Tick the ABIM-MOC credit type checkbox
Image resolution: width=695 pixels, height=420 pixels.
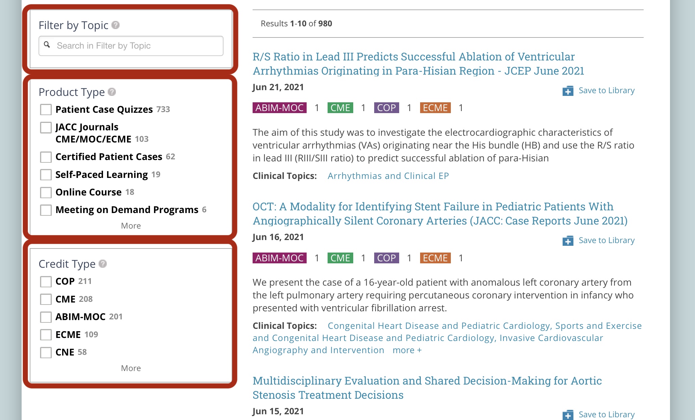[x=46, y=317]
